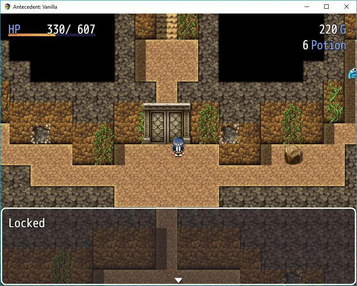Click the rubble-filled hole right of door

point(229,134)
